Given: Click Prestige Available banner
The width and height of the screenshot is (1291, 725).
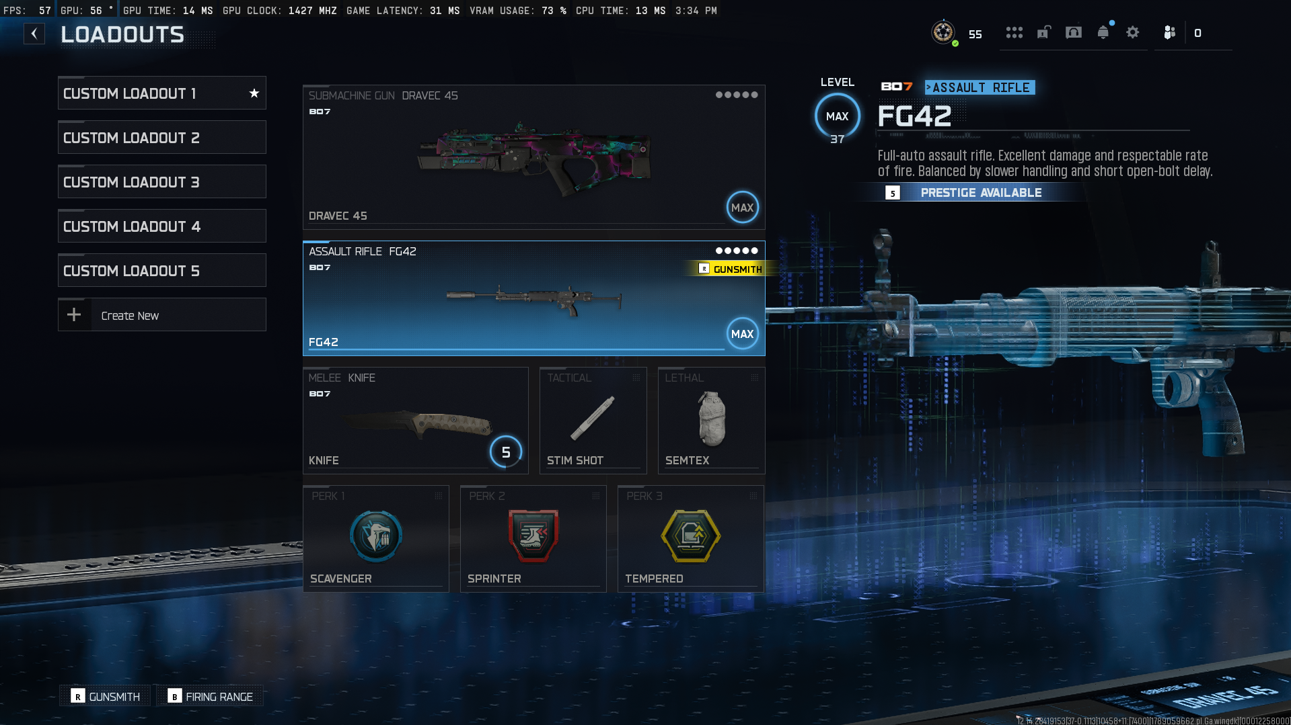Looking at the screenshot, I should click(x=981, y=193).
